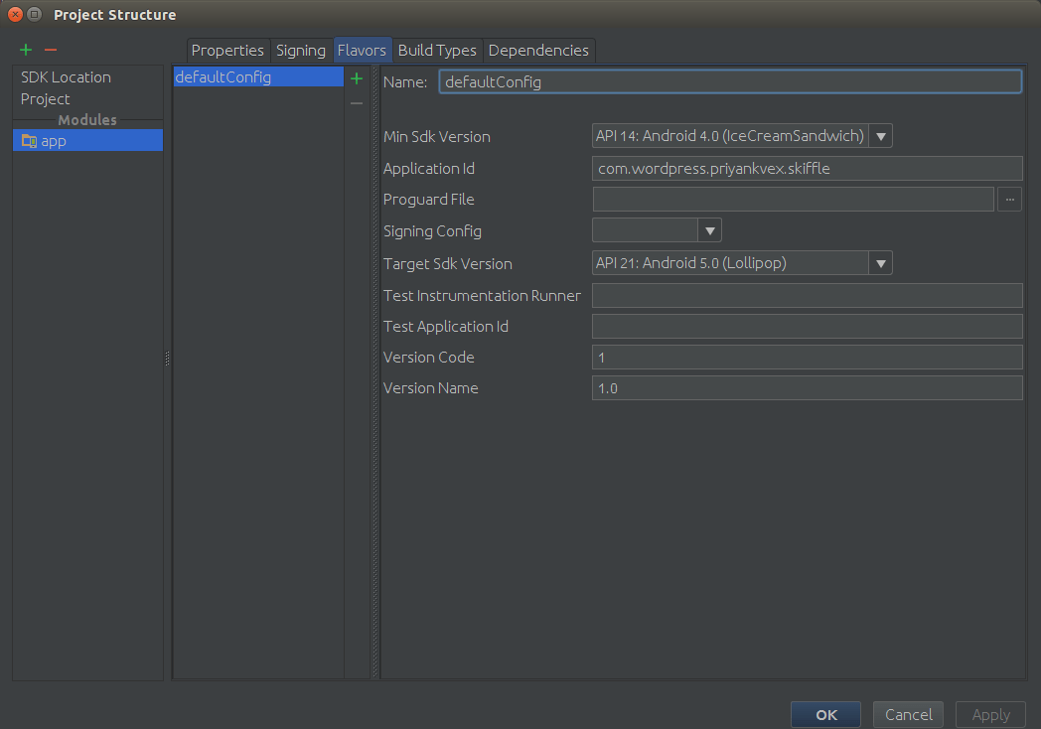1041x729 pixels.
Task: Open the Signing Config dropdown
Action: coord(709,231)
